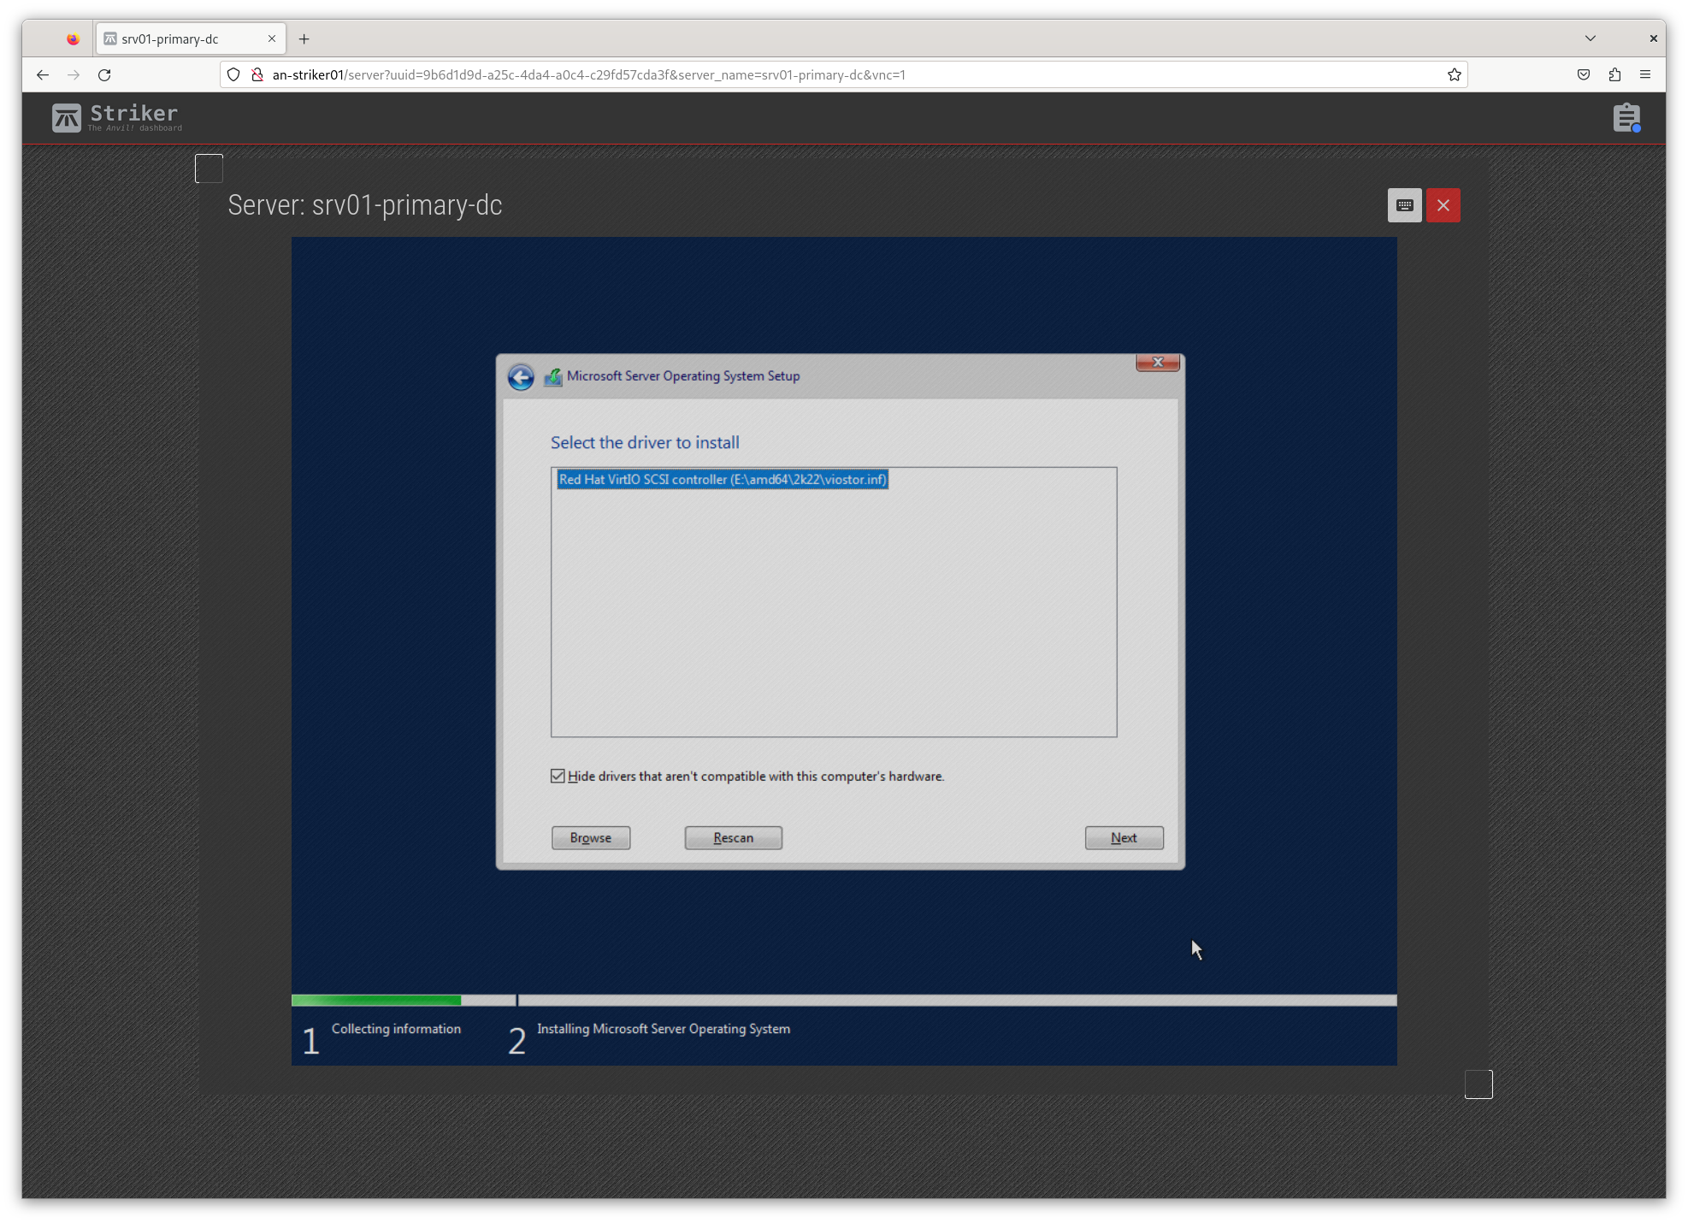
Task: Click the setup wizard back arrow
Action: (521, 376)
